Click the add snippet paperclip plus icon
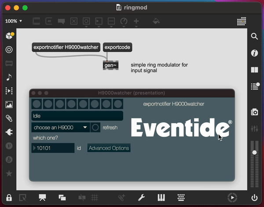 click(x=121, y=198)
